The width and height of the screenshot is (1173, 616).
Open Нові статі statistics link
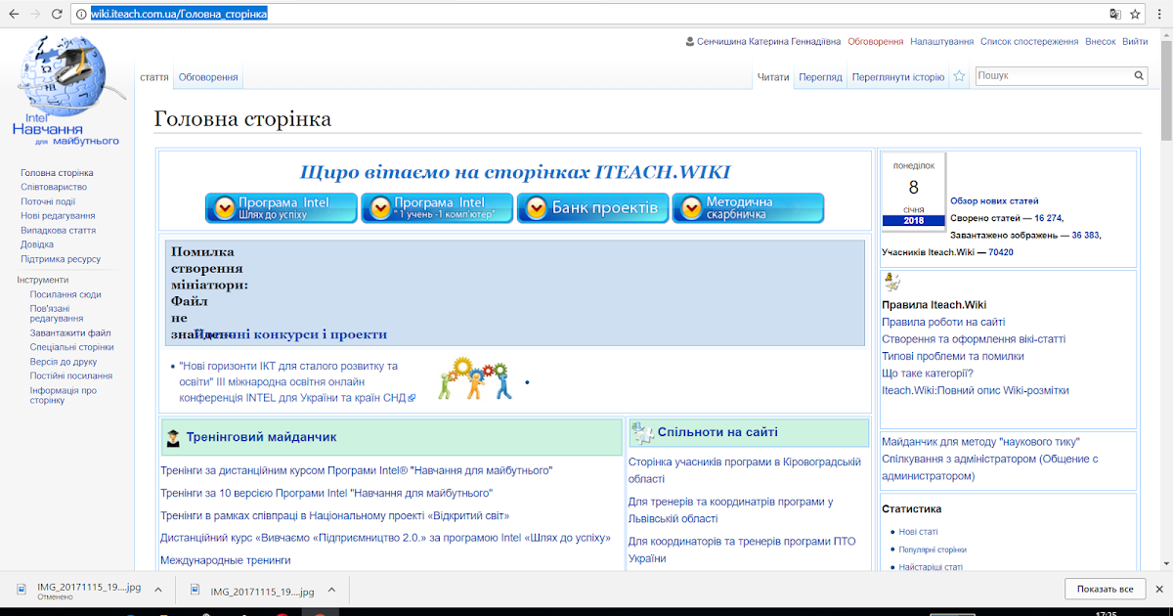point(918,532)
